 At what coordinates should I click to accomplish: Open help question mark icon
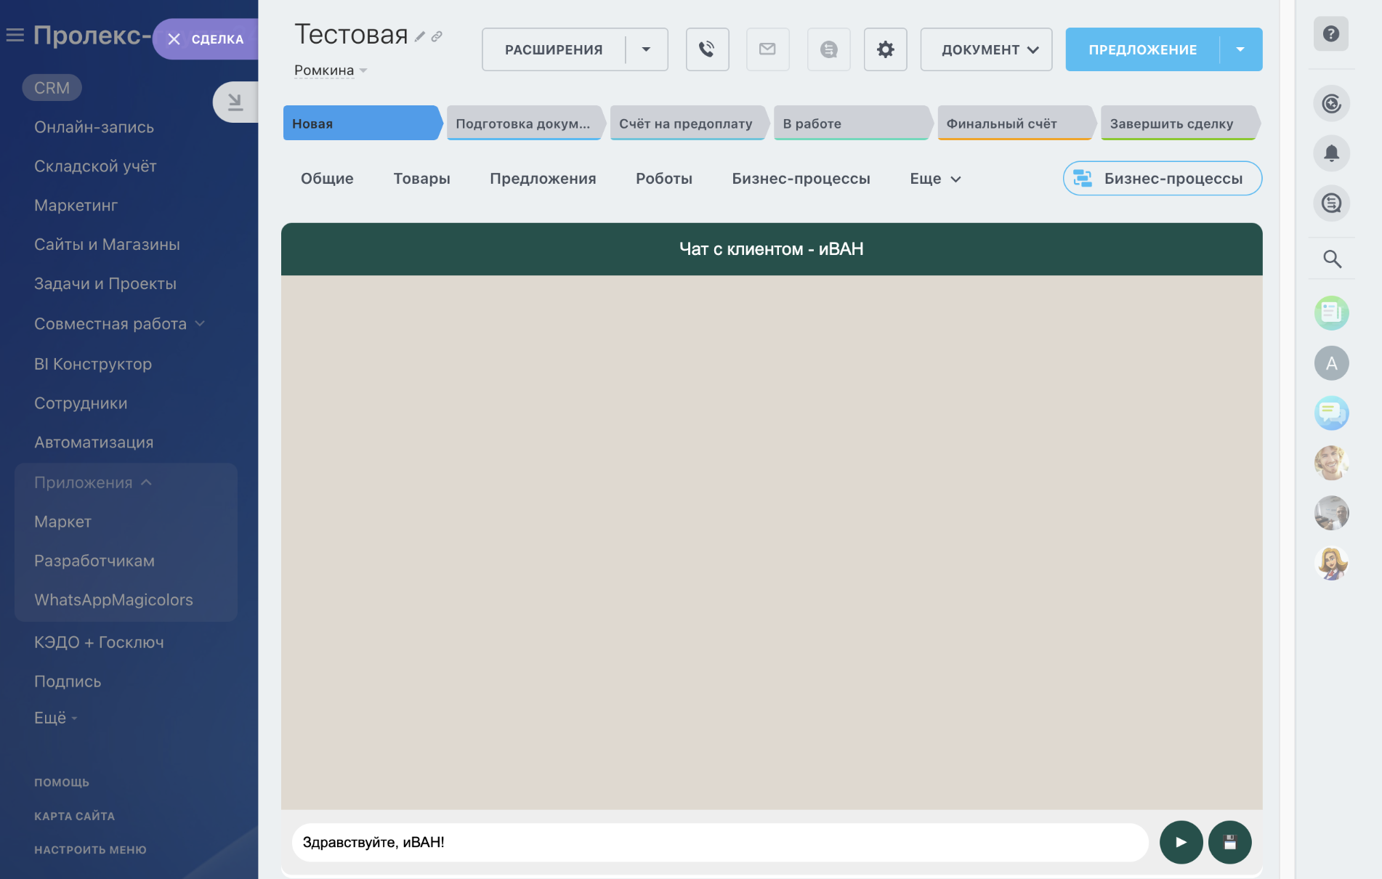1330,33
